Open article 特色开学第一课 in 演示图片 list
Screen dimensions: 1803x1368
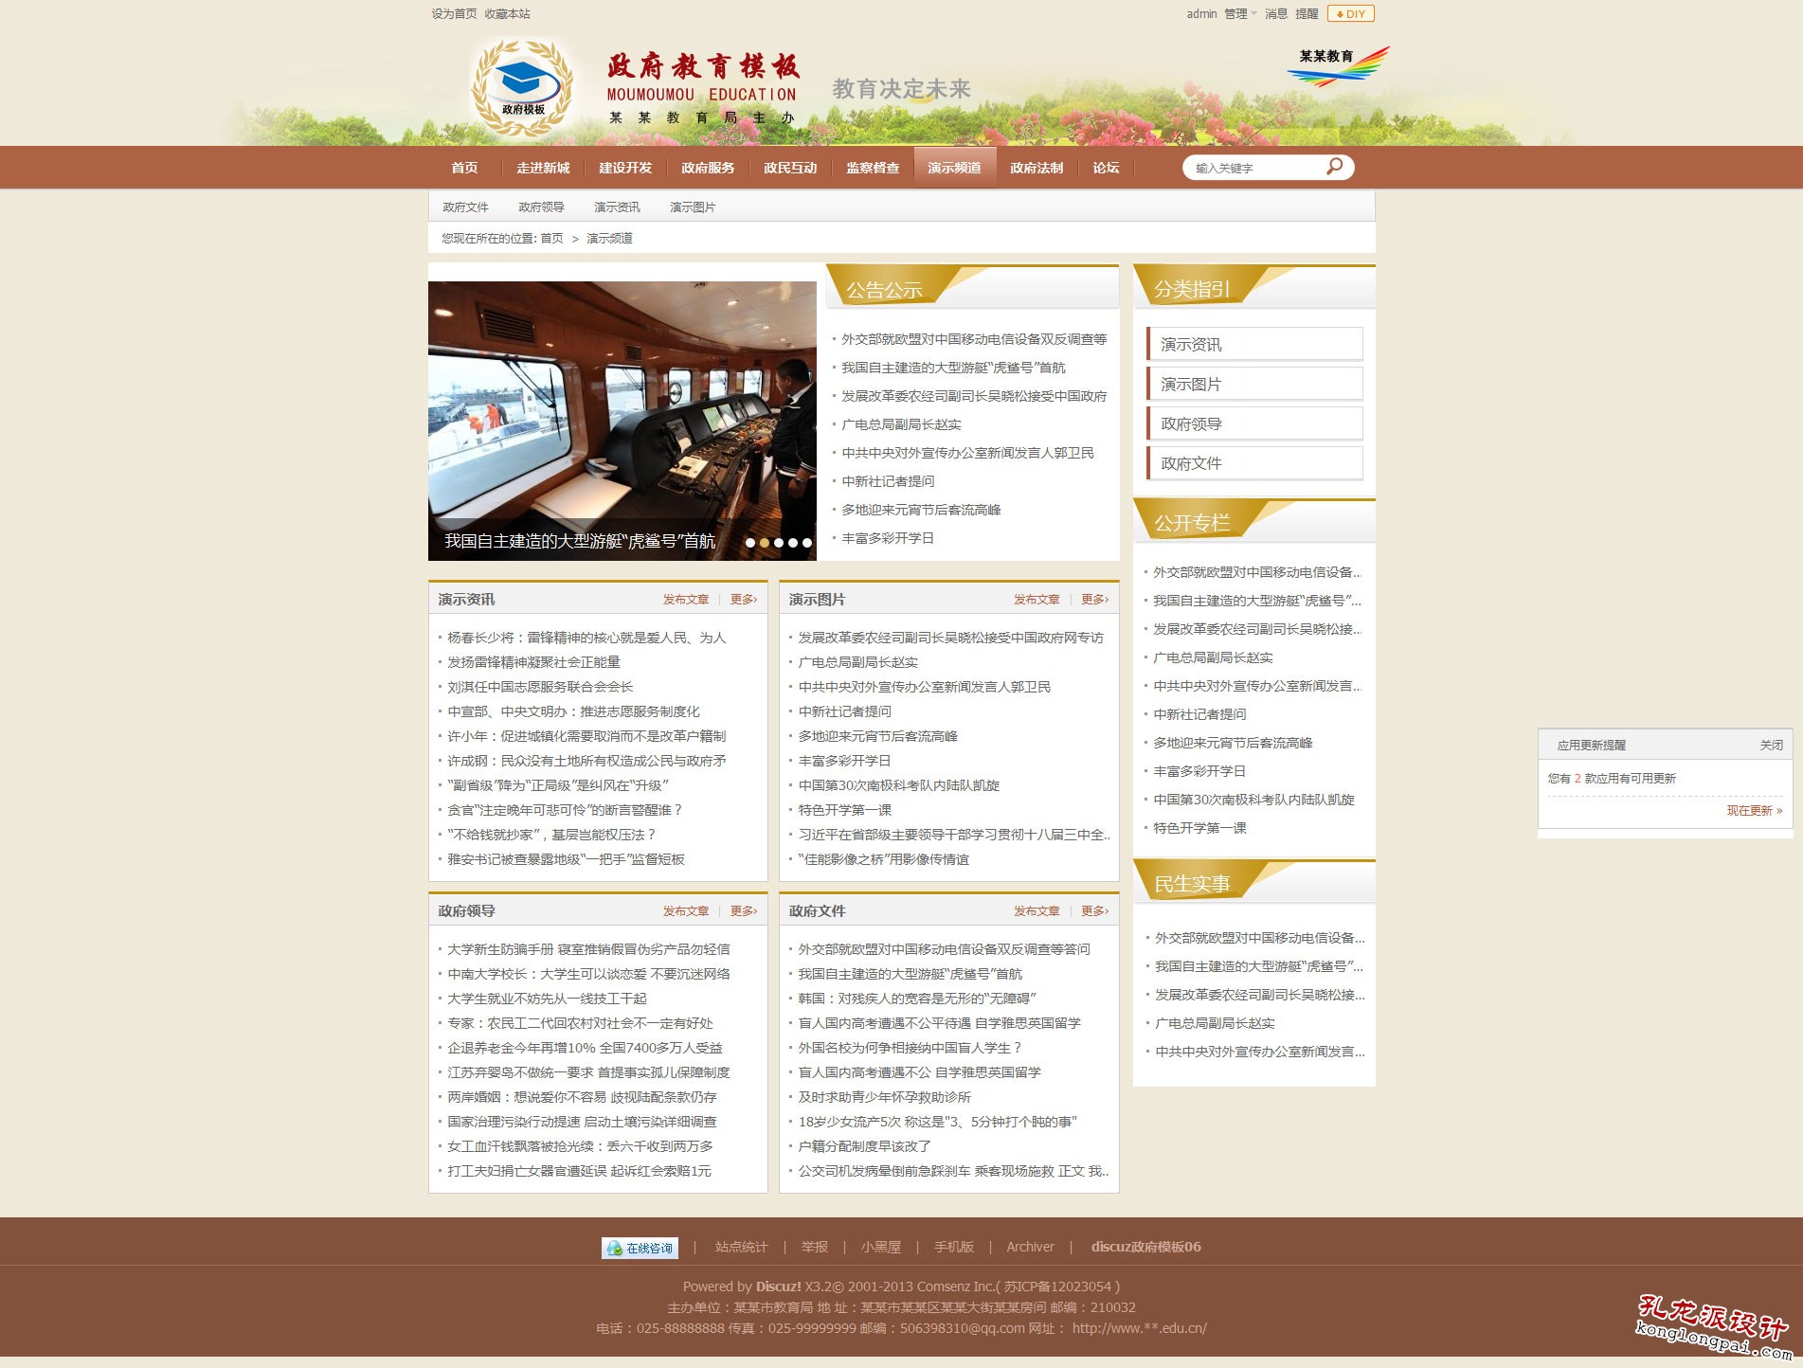pos(844,810)
